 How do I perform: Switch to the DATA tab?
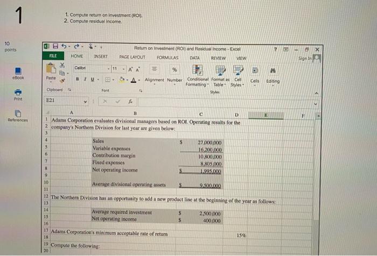click(195, 58)
